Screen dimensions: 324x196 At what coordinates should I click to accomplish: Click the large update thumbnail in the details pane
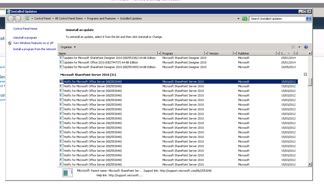[x=68, y=173]
